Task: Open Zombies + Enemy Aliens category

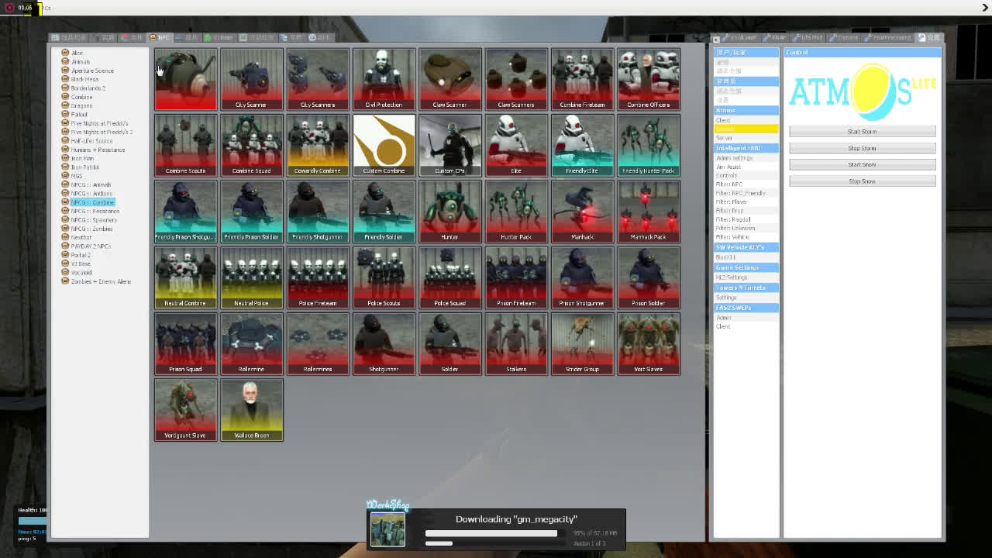Action: click(x=101, y=281)
